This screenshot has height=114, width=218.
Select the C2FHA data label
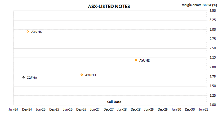(32, 78)
